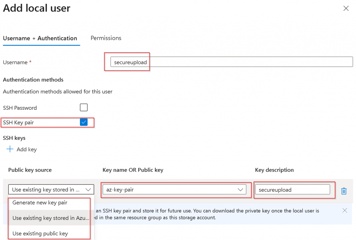Click the SSH Password label
Screen dimensions: 356x240
click(20, 108)
